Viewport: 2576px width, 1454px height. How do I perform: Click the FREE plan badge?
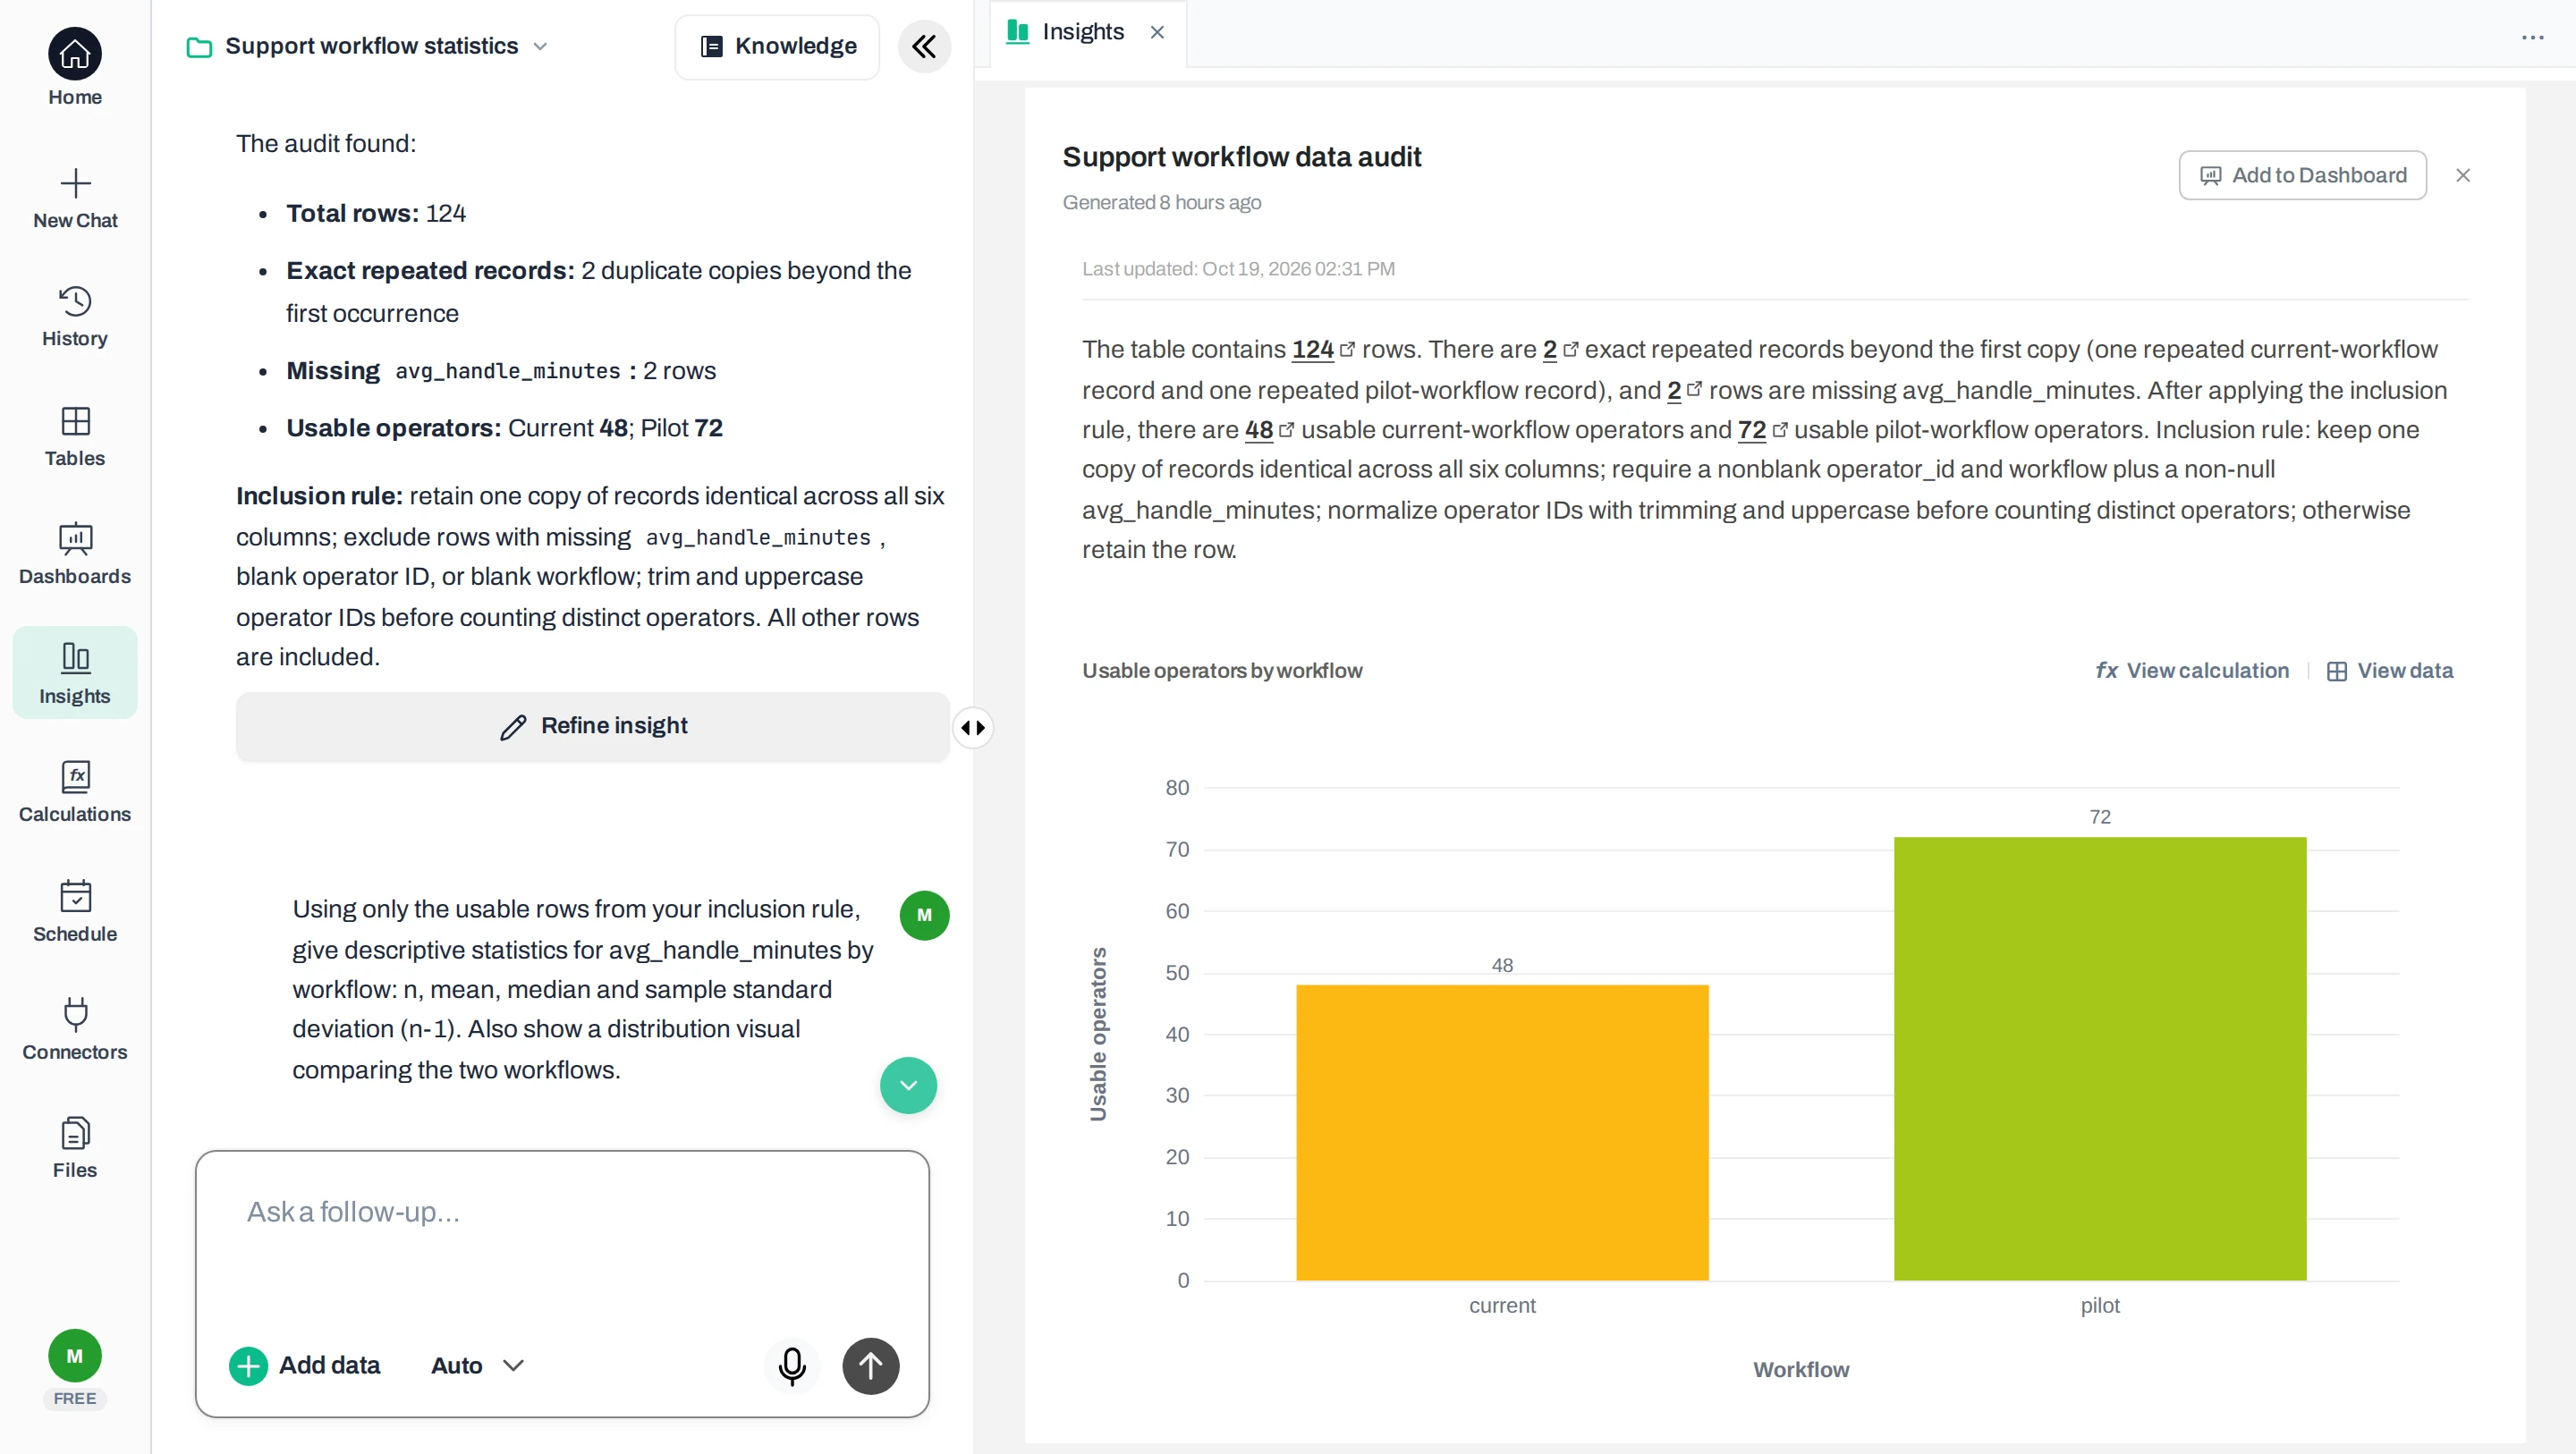(x=75, y=1398)
